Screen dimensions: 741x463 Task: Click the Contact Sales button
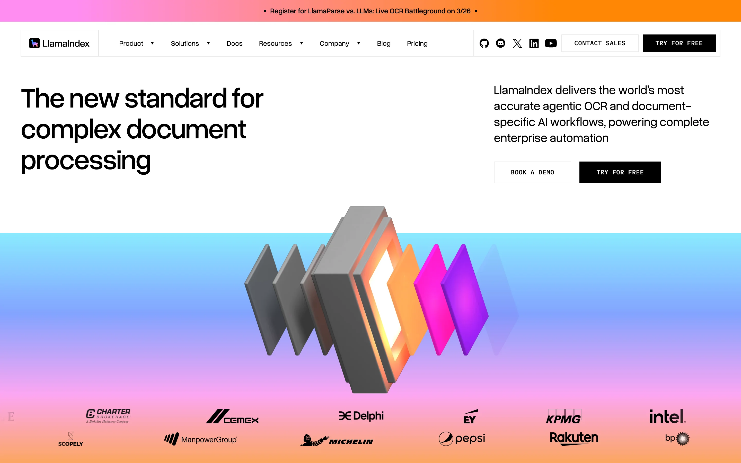tap(599, 43)
